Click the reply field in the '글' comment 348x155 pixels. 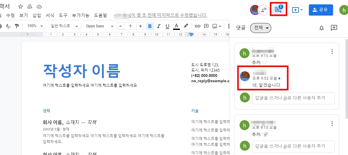pos(293,146)
